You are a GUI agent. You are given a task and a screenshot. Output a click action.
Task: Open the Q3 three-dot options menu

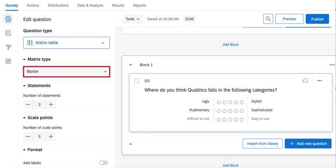[x=319, y=81]
